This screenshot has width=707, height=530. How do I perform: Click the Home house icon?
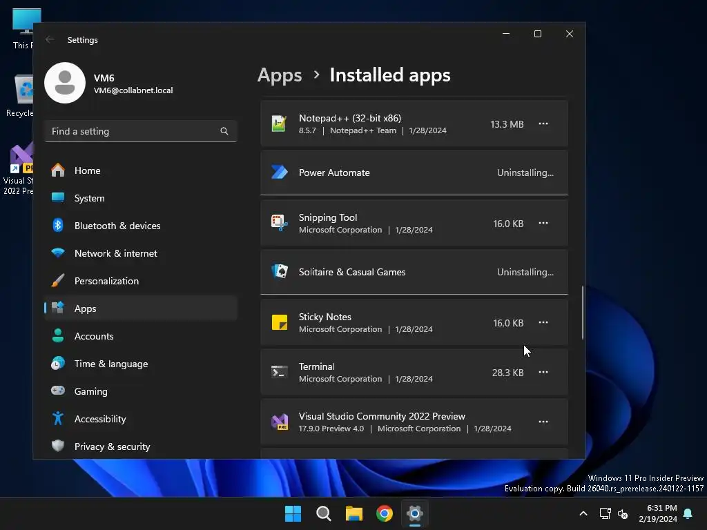(x=58, y=170)
